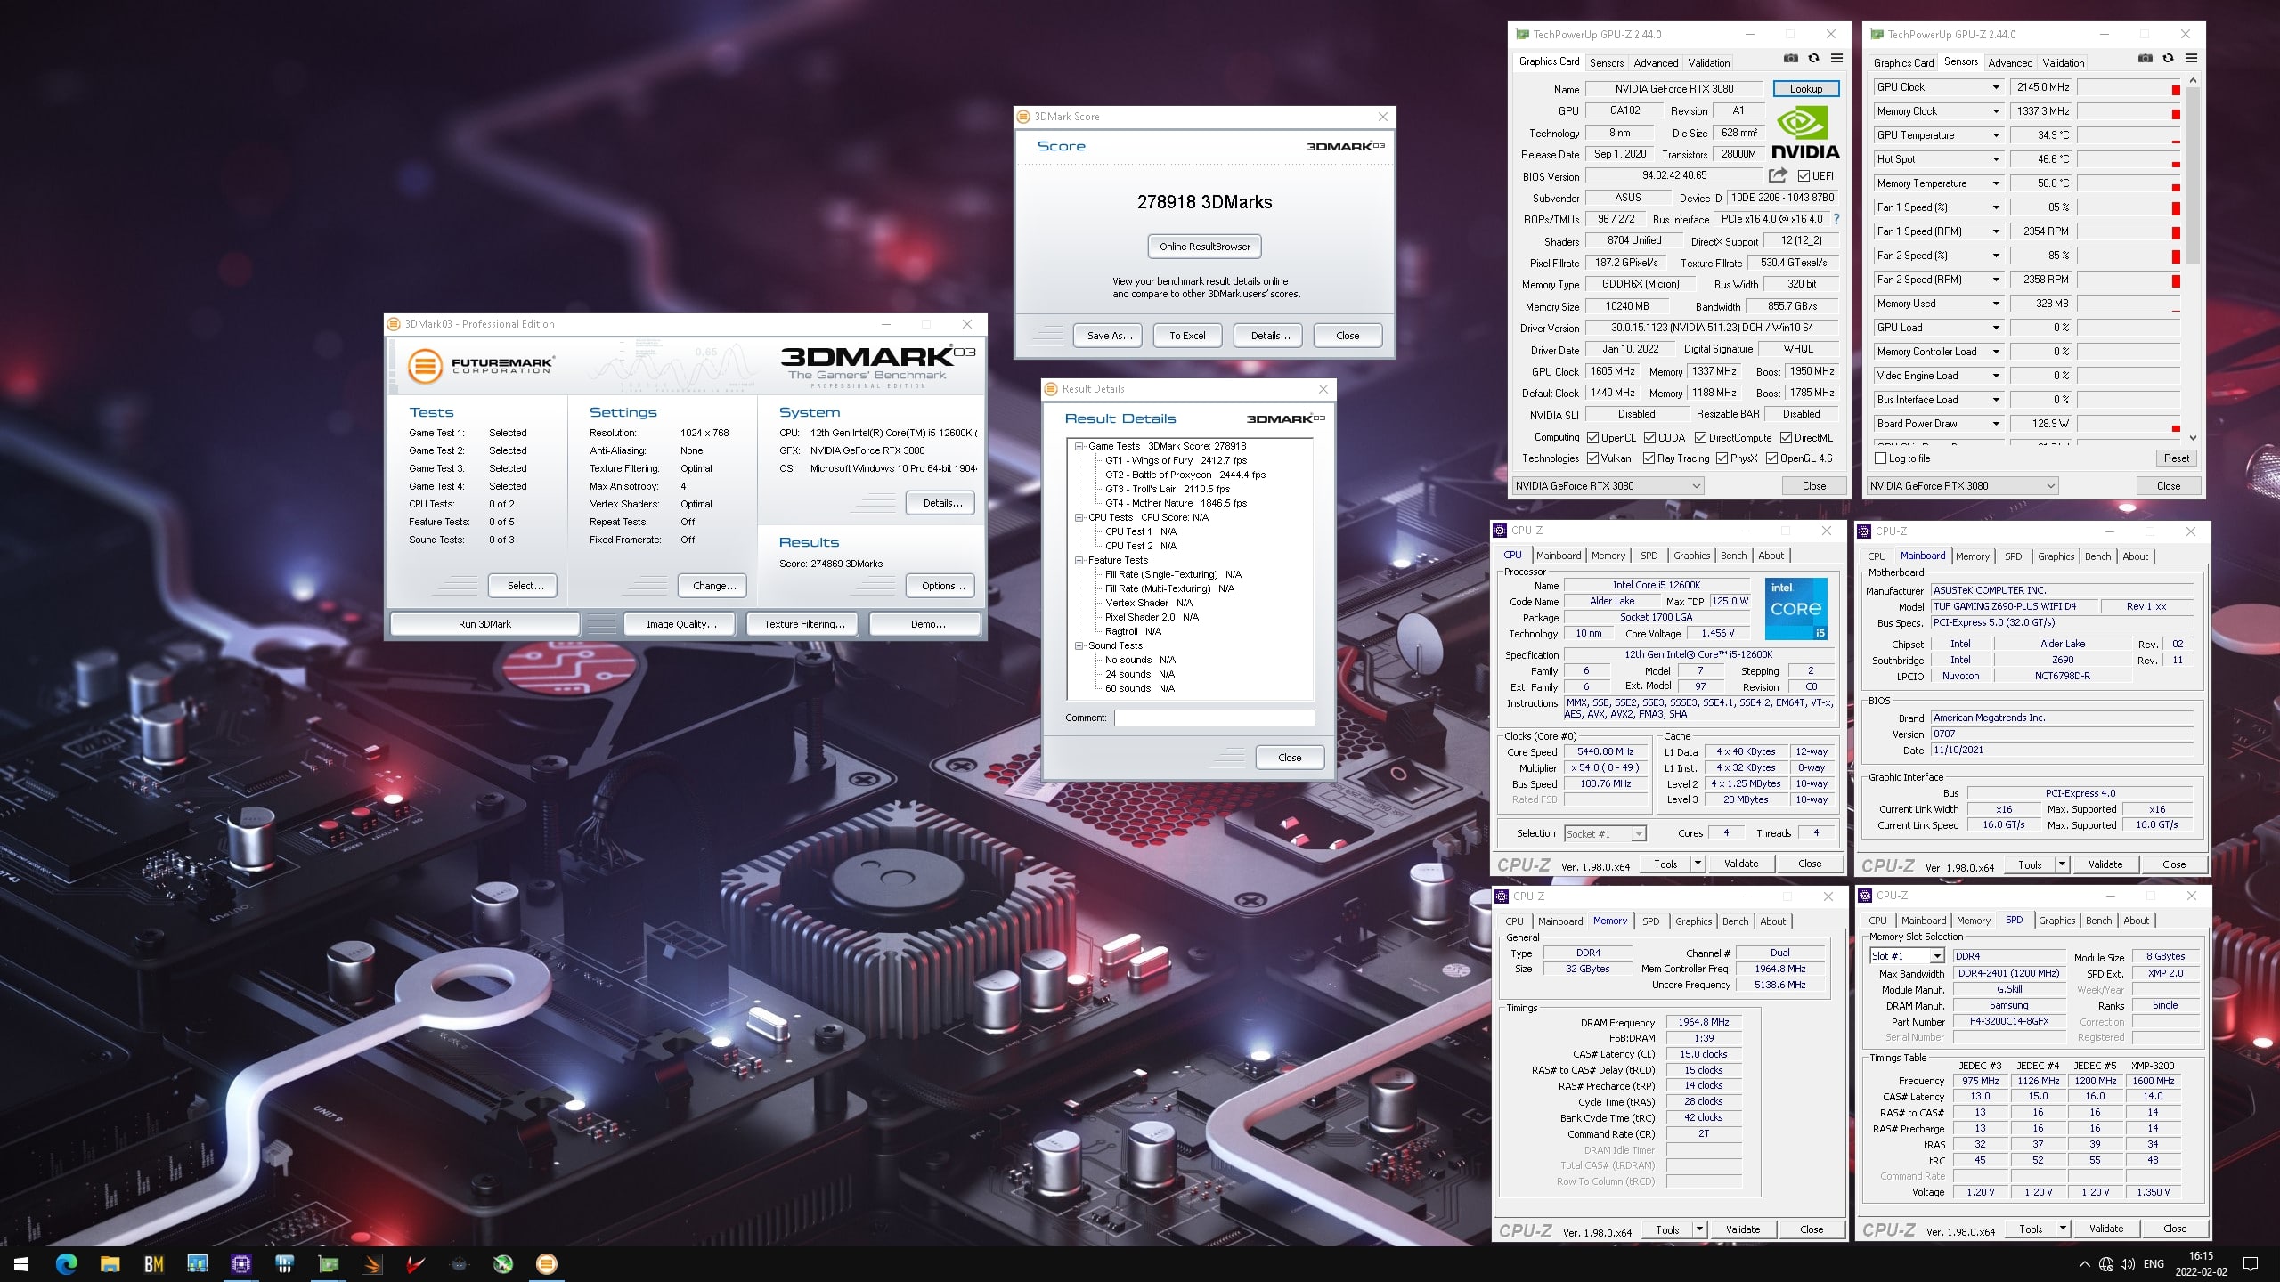This screenshot has height=1282, width=2280.
Task: Open the cat-face taskbar app
Action: tap(460, 1263)
